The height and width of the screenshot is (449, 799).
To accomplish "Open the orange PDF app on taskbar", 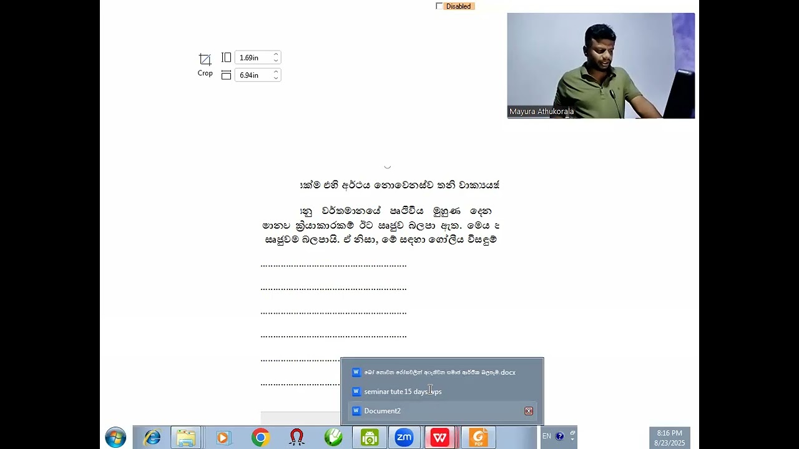I will [478, 438].
